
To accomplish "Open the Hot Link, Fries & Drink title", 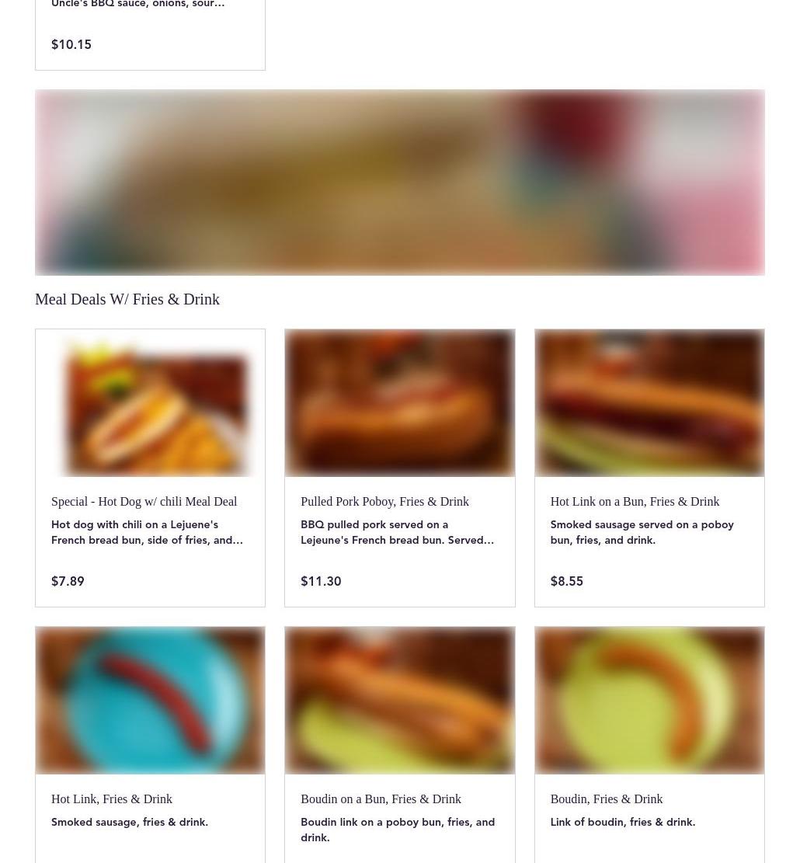I will point(112,799).
